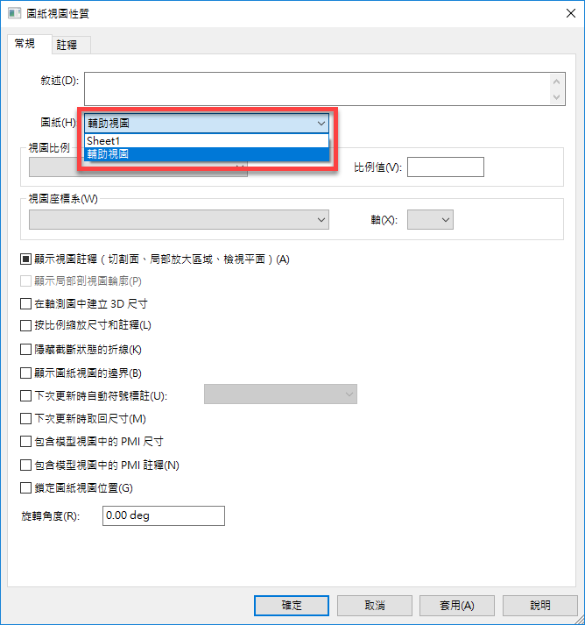Open the 軸(X) dropdown

(x=430, y=220)
